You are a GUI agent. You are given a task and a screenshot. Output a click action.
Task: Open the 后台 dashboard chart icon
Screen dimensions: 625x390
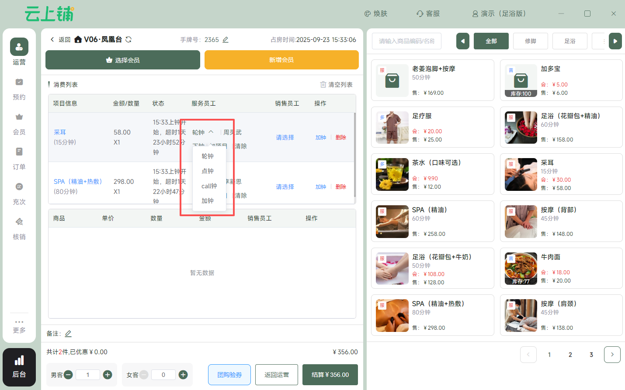pyautogui.click(x=19, y=361)
